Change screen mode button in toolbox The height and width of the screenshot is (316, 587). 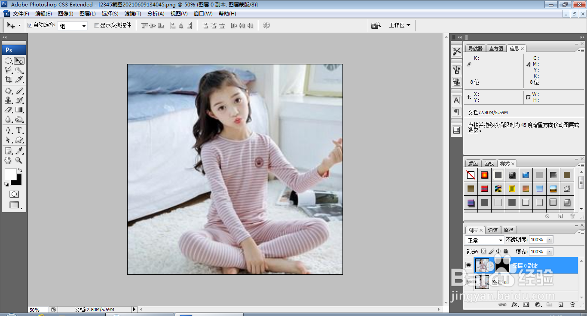(14, 205)
